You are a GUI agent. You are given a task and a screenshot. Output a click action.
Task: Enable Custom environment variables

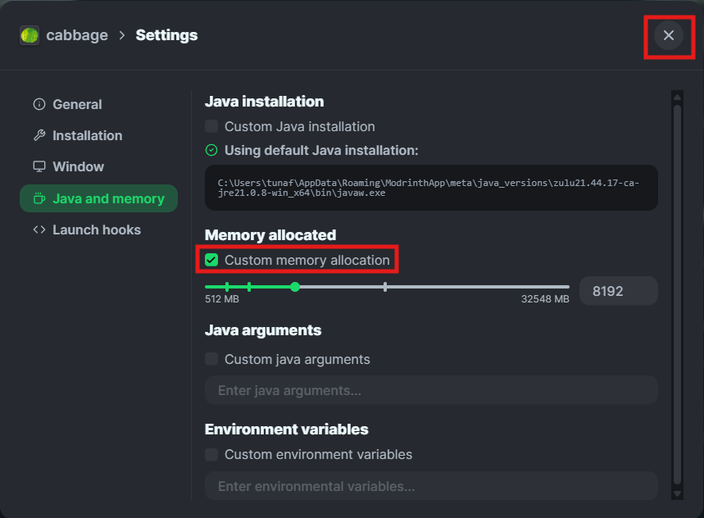pyautogui.click(x=211, y=455)
